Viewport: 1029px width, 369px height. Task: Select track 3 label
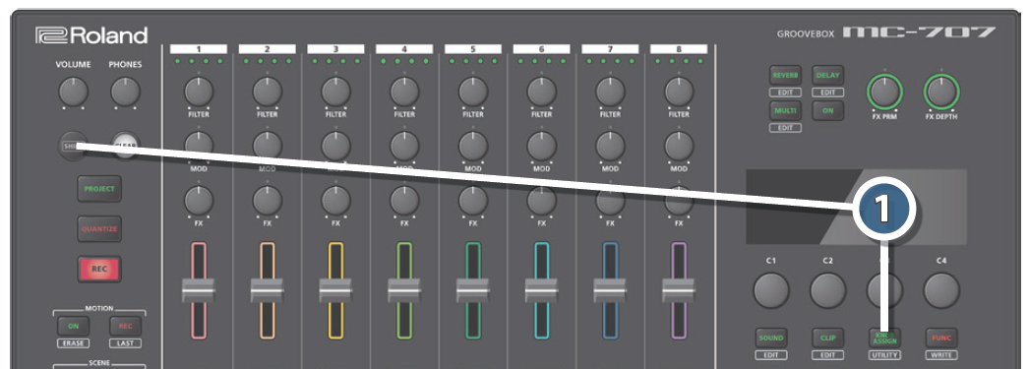pyautogui.click(x=335, y=49)
